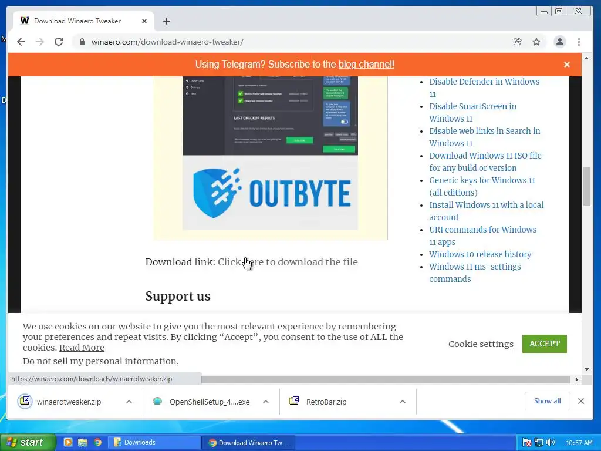
Task: Launch Chrome from quick launch
Action: click(98, 442)
